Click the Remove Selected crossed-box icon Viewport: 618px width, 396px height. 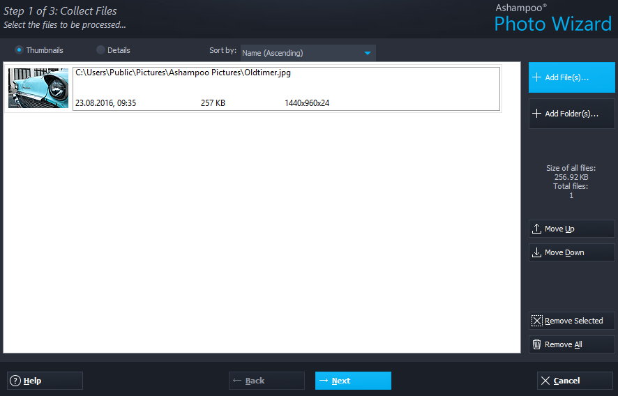point(536,321)
